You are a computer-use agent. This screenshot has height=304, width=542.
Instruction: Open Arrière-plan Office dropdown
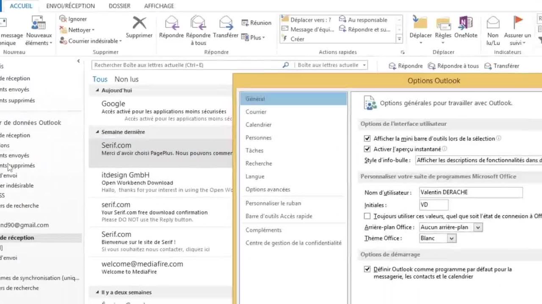tap(478, 227)
